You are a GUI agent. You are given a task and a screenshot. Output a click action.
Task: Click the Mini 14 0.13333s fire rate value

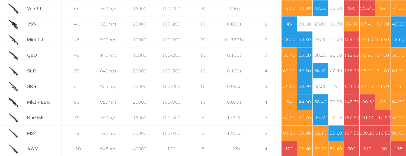click(234, 40)
